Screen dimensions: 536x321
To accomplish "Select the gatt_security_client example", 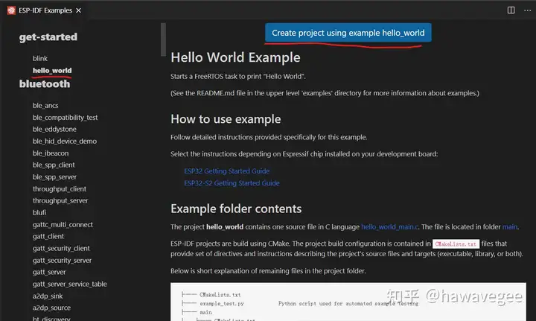I will pyautogui.click(x=61, y=248).
